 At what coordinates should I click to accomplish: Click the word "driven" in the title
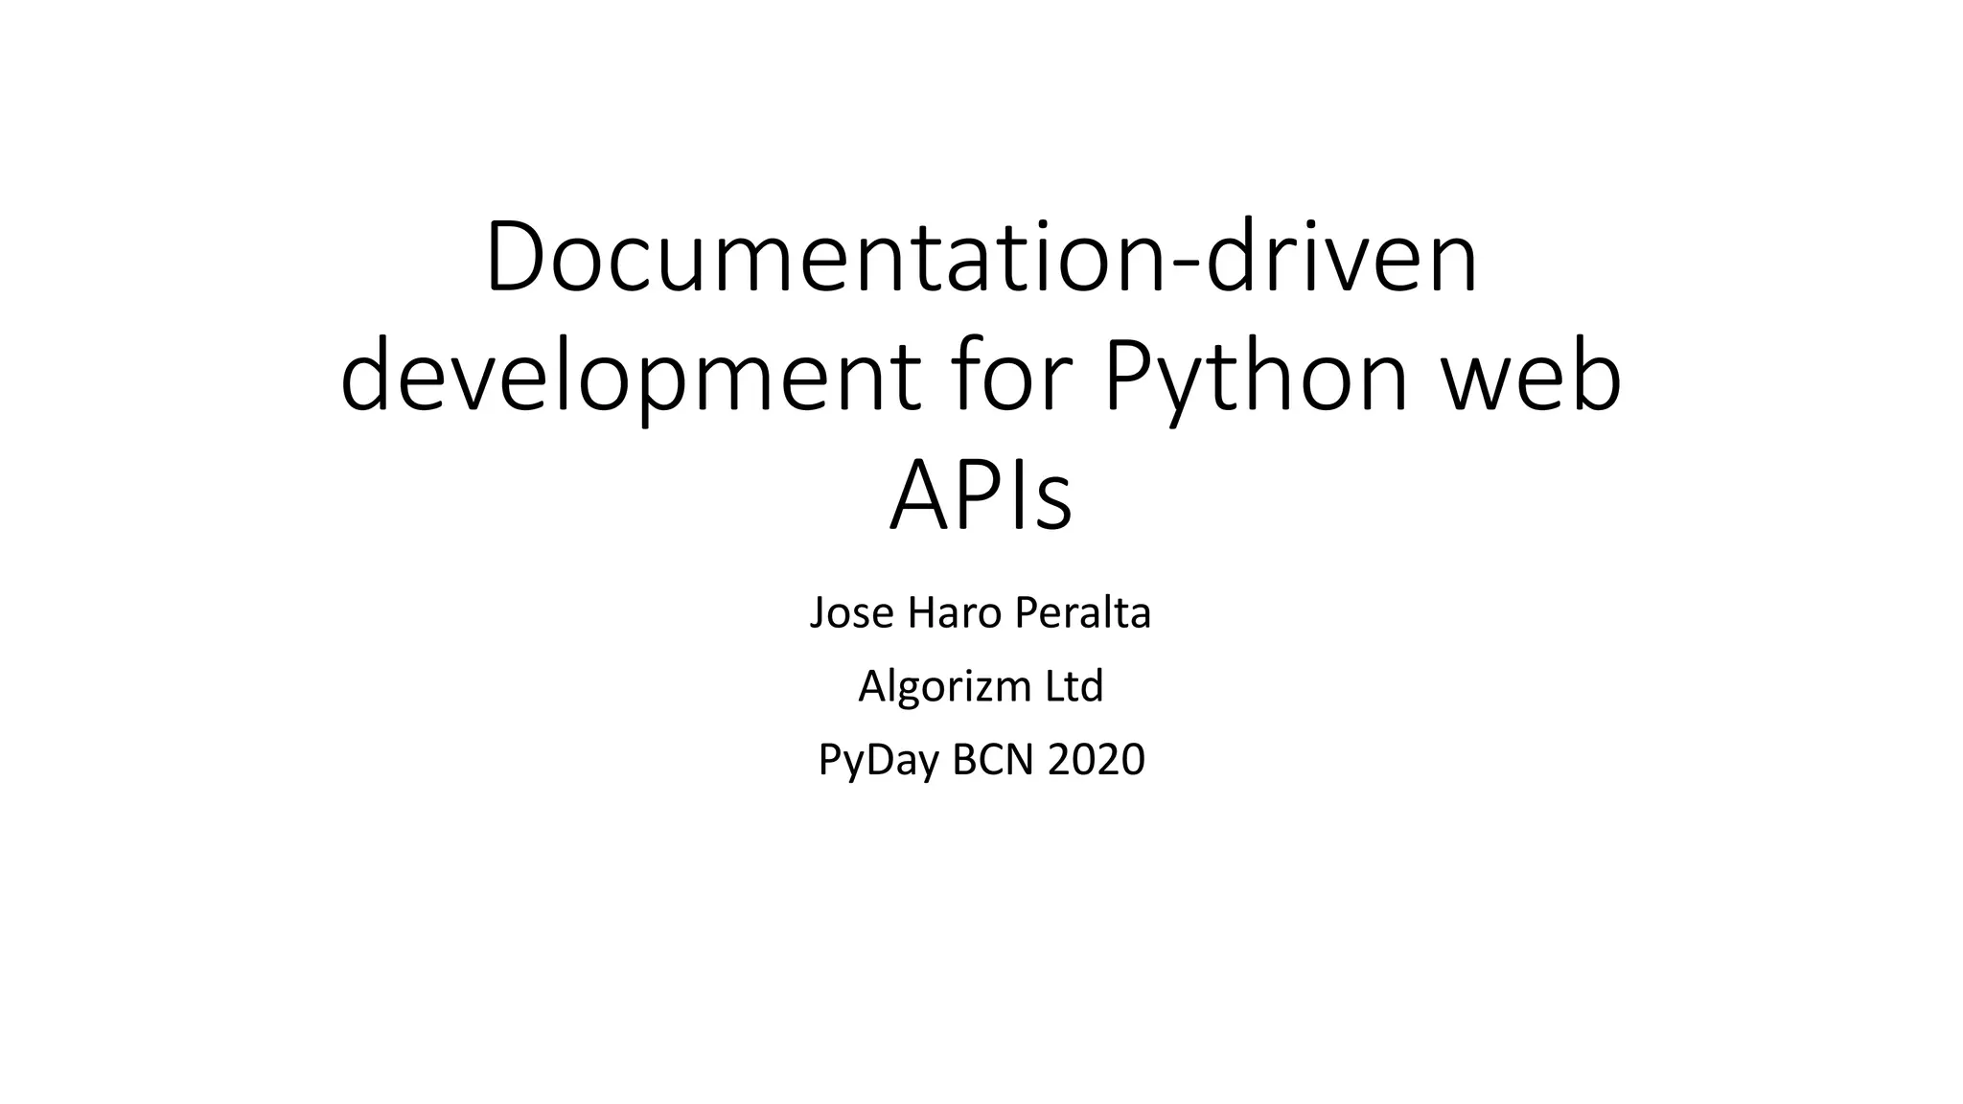pos(1342,259)
